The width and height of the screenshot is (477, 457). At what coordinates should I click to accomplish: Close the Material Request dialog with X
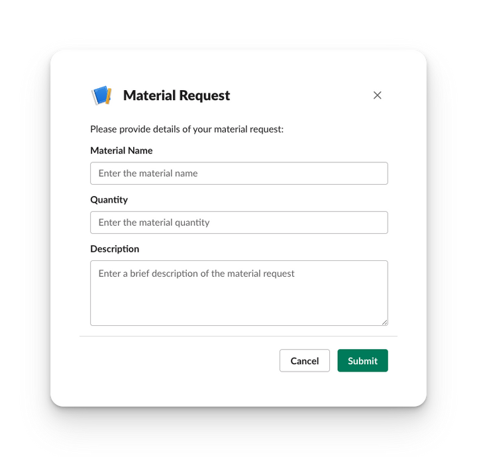(x=378, y=95)
